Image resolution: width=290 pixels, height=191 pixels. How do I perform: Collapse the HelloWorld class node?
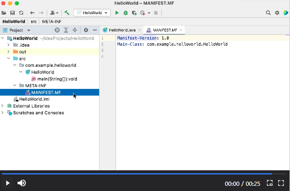[21, 72]
